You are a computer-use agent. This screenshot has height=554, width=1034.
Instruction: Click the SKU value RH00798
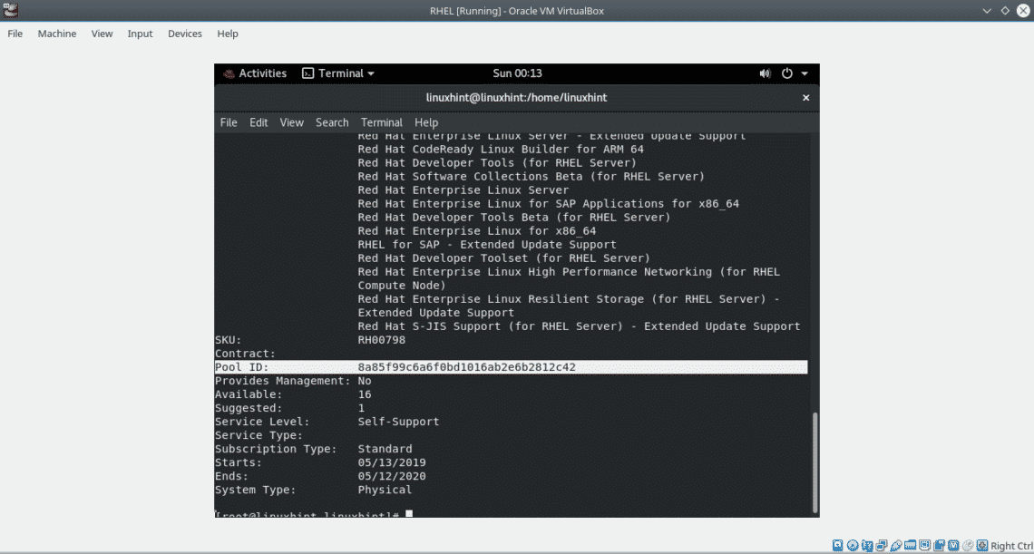381,340
